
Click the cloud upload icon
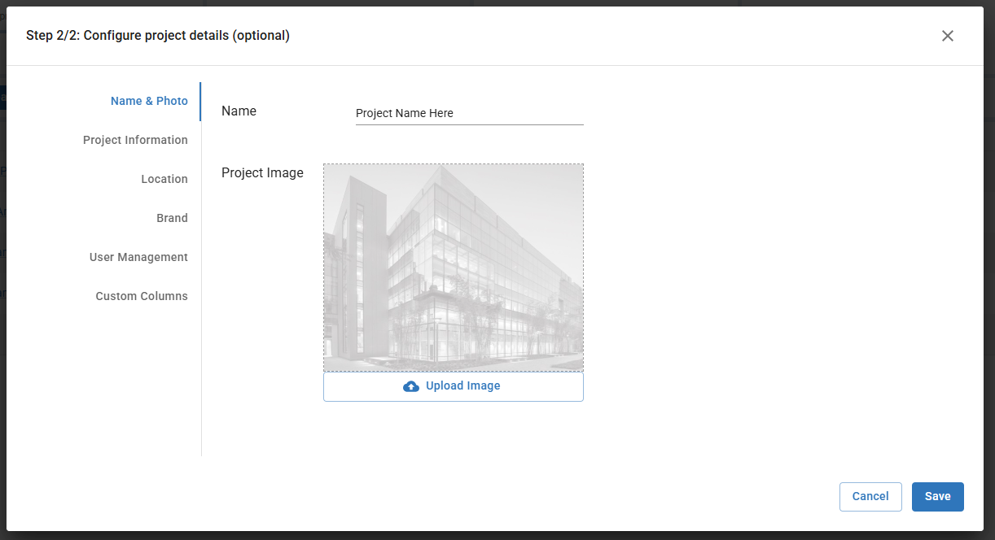(411, 385)
